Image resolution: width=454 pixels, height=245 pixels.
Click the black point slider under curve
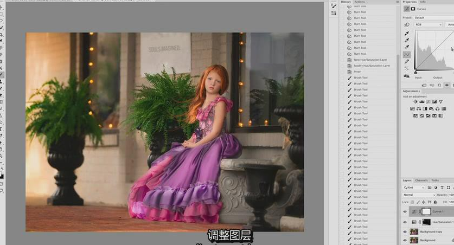pos(416,72)
